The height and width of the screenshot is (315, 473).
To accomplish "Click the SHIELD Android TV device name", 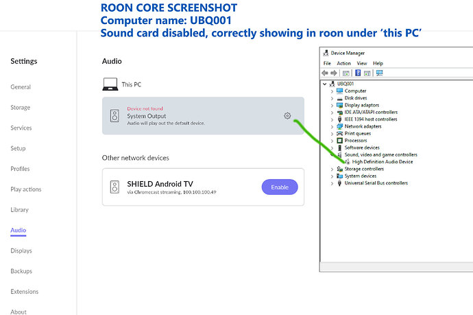I will tap(160, 184).
